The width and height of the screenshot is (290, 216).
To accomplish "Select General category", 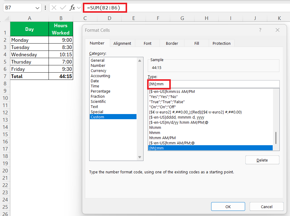I will pyautogui.click(x=113, y=60).
